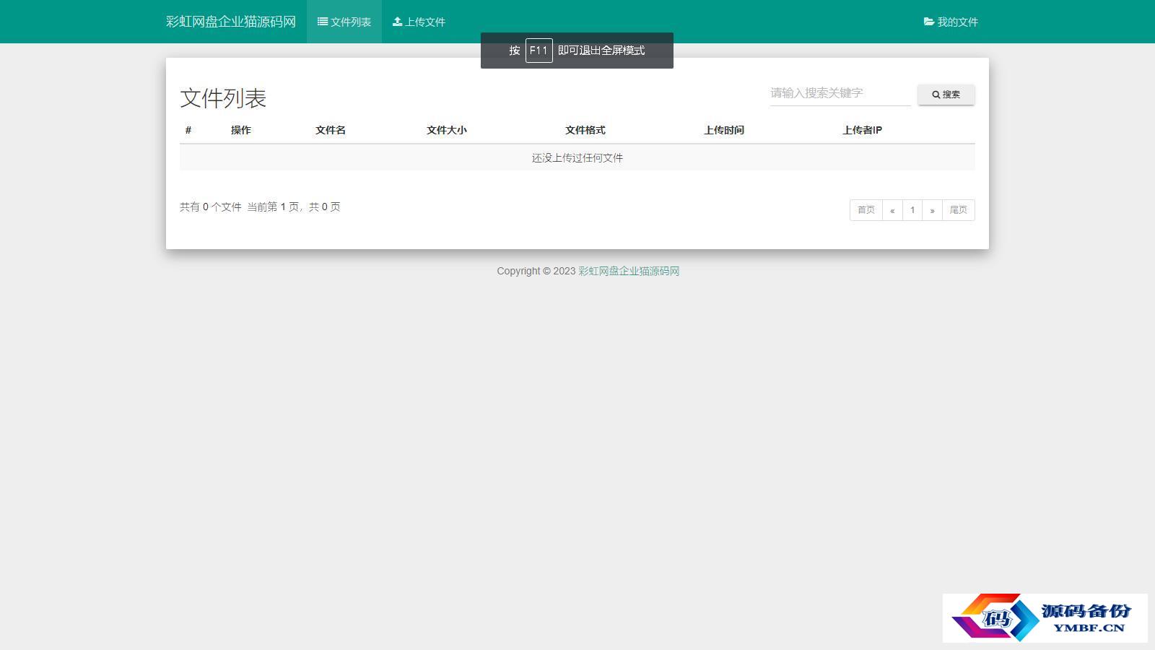The height and width of the screenshot is (650, 1155).
Task: Open the footer link 彩虹网盘企业猫源码网
Action: (629, 271)
